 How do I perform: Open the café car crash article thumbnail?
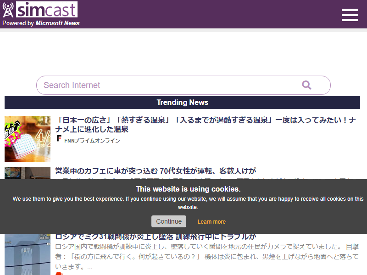28,173
